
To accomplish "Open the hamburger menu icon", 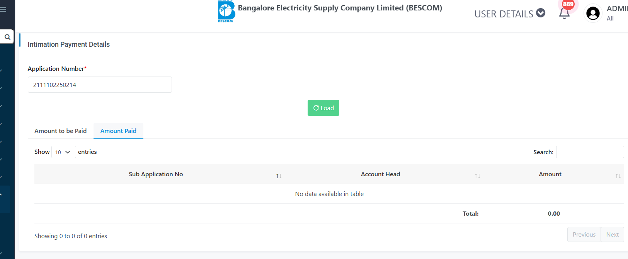I will coord(3,10).
